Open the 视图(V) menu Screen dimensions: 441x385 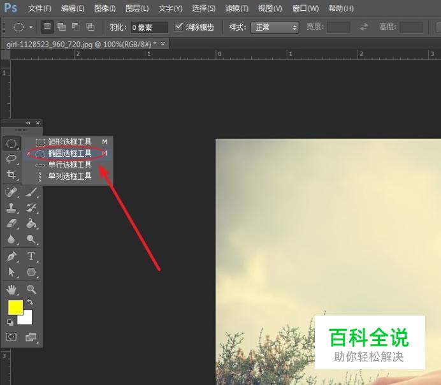pos(270,8)
